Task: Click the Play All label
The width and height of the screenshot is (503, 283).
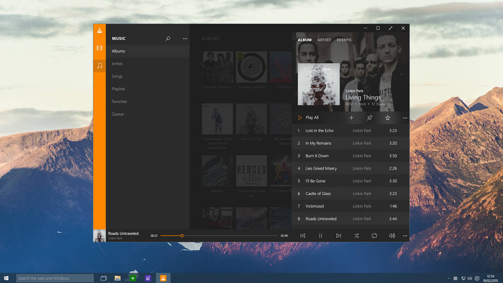Action: pos(312,117)
